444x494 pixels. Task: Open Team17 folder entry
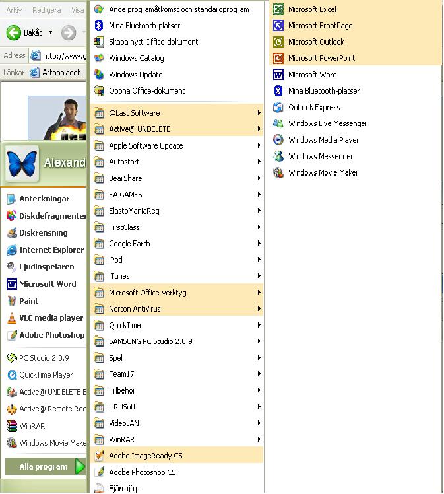tap(177, 374)
